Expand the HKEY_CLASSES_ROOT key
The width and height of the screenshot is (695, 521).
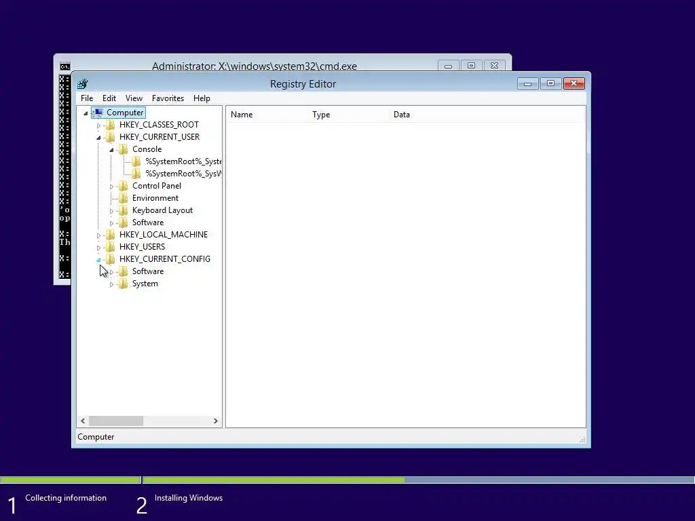(99, 126)
